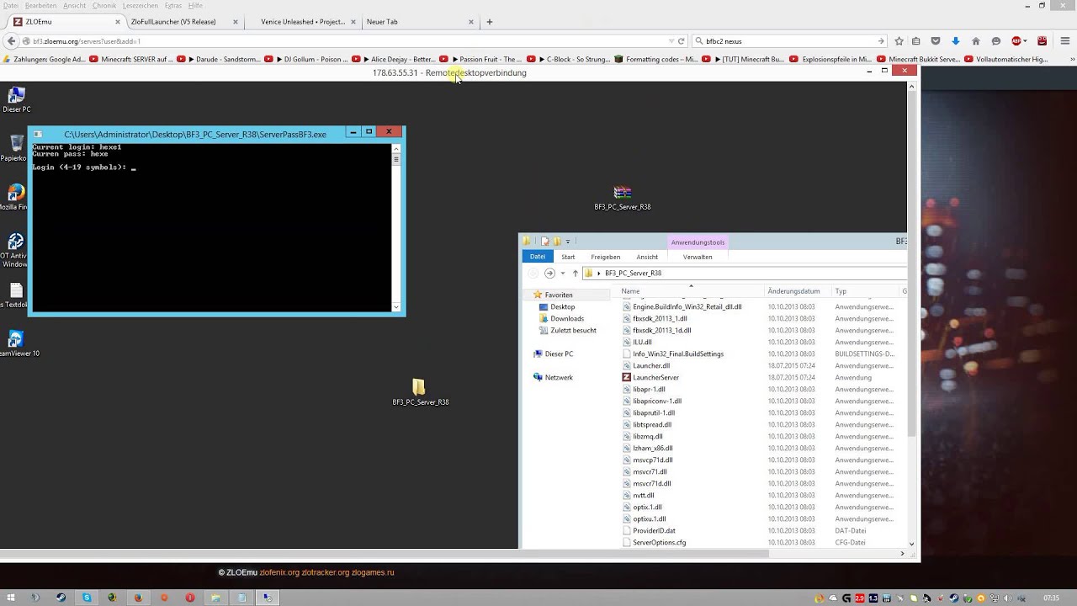Open the Explorer quick access toolbar dropdown

[568, 242]
